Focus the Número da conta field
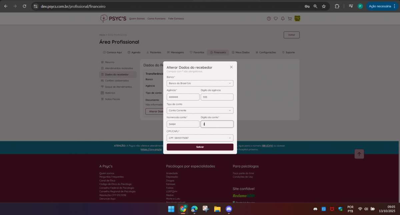The image size is (400, 215). point(183,124)
